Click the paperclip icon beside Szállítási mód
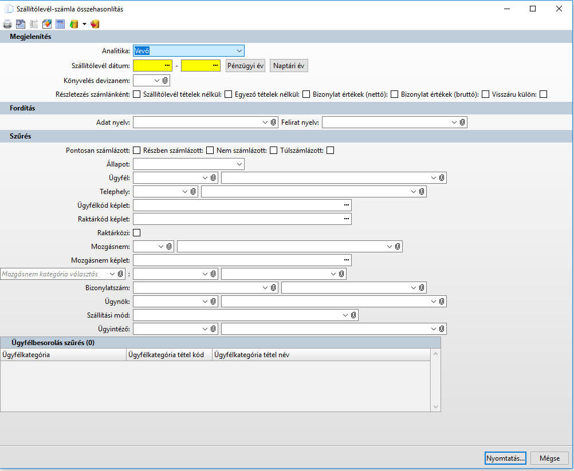 (x=353, y=315)
